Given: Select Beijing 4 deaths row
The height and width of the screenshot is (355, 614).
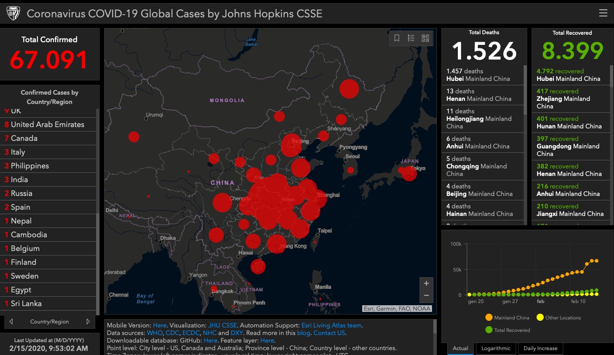Looking at the screenshot, I should (x=482, y=190).
